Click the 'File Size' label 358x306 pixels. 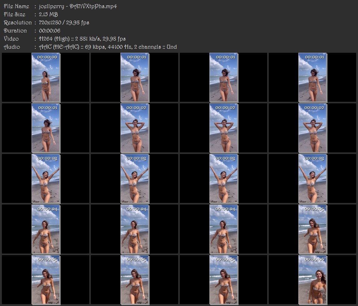point(15,14)
